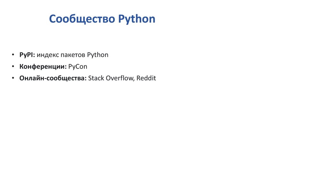Image resolution: width=328 pixels, height=183 pixels.
Task: Click "Онлайн" in the third bullet label
Action: coord(31,78)
